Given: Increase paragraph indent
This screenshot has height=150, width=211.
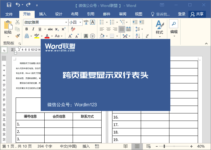Looking at the screenshot, I should (x=142, y=22).
